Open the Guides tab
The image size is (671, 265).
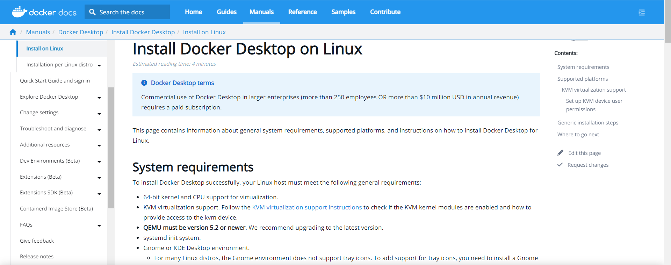(226, 12)
